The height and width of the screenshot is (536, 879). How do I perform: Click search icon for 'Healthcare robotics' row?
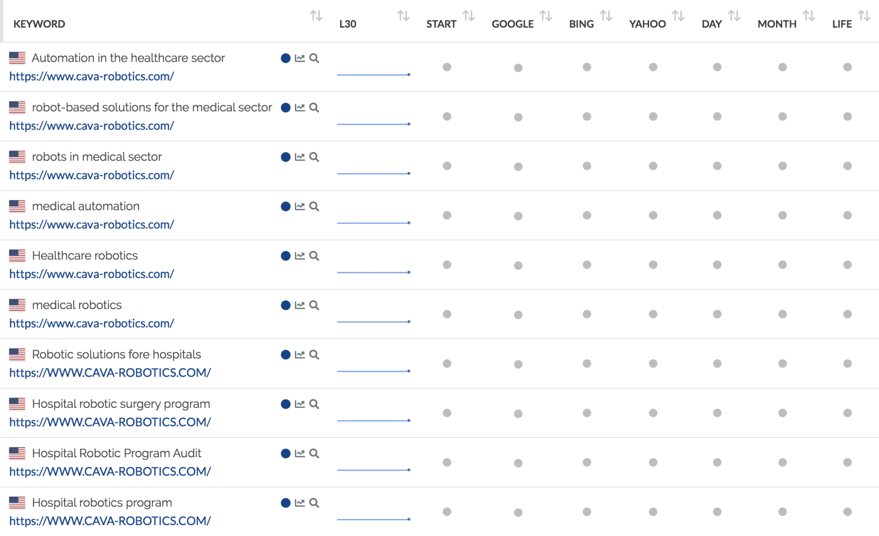(x=314, y=256)
